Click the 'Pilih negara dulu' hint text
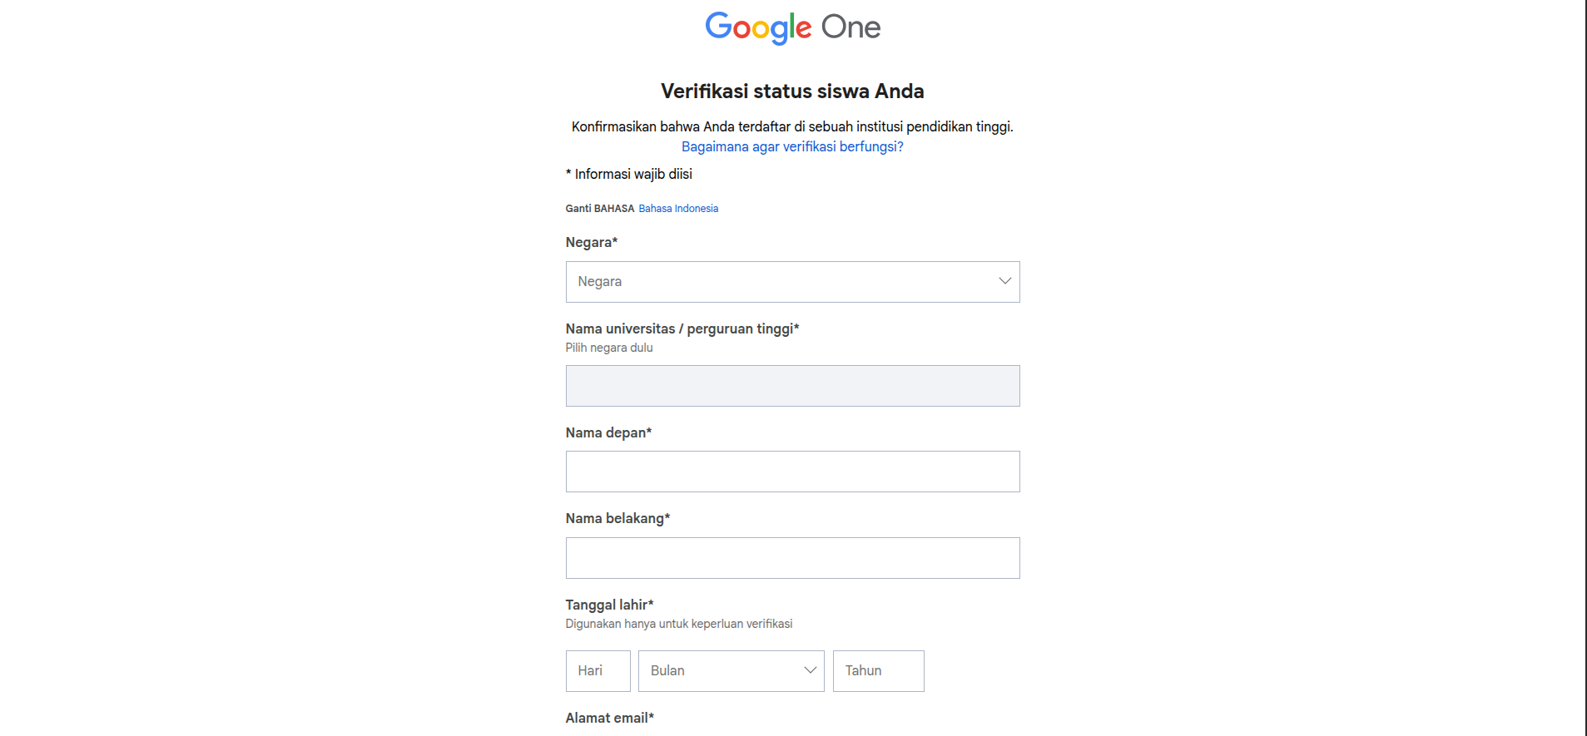This screenshot has height=736, width=1587. 609,348
